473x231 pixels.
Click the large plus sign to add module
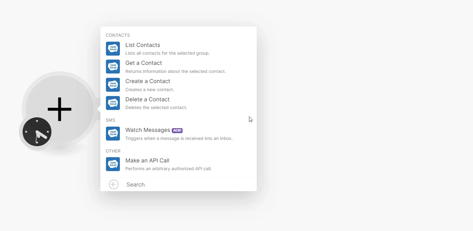(60, 109)
